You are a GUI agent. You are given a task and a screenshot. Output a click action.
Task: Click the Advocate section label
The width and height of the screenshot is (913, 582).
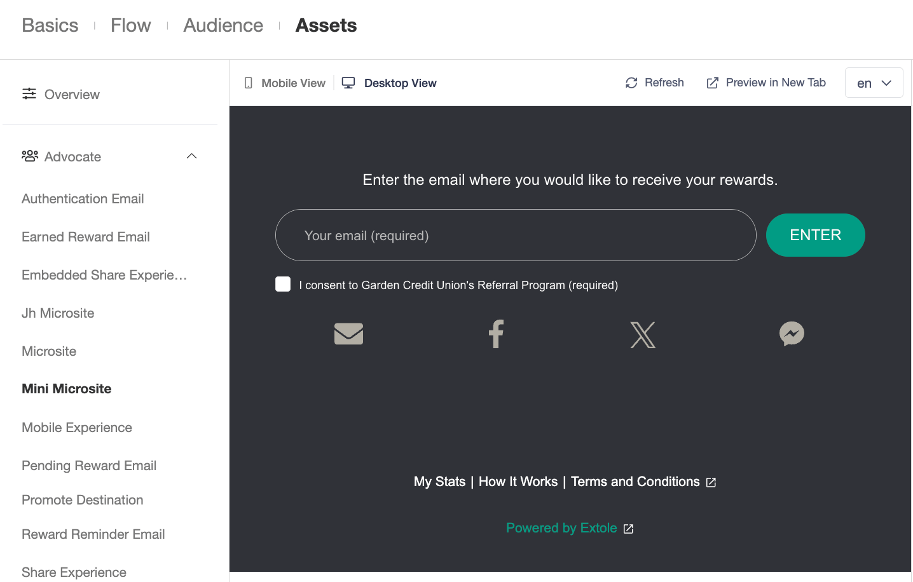72,157
